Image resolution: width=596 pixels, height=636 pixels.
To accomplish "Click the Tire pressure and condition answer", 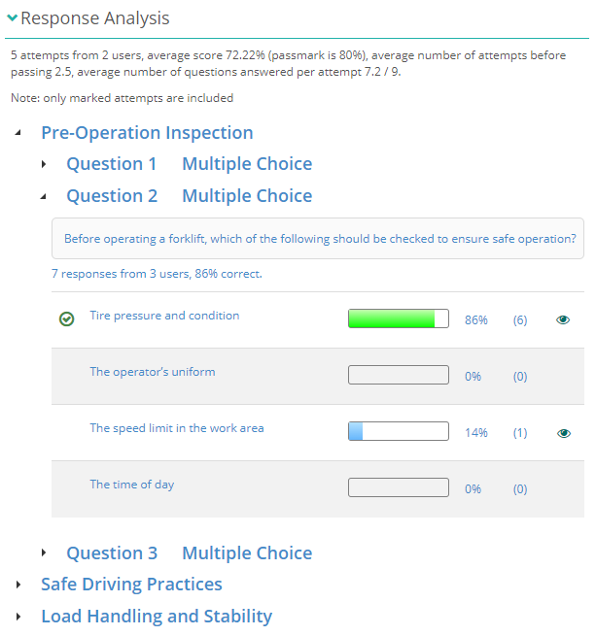I will pyautogui.click(x=164, y=316).
